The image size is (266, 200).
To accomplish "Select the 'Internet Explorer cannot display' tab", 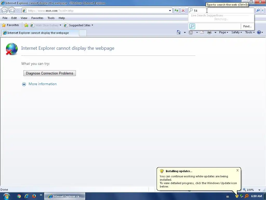I will (x=40, y=33).
